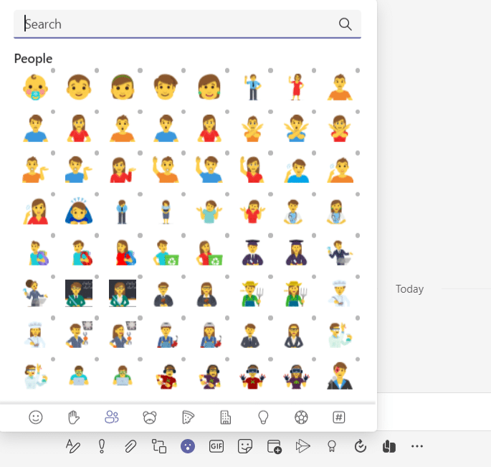Open the Food pizza-slice category tab
This screenshot has width=491, height=467.
(188, 418)
